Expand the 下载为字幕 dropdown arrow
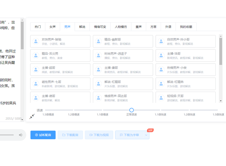Viewport: 226px width, 166px height. pyautogui.click(x=146, y=135)
